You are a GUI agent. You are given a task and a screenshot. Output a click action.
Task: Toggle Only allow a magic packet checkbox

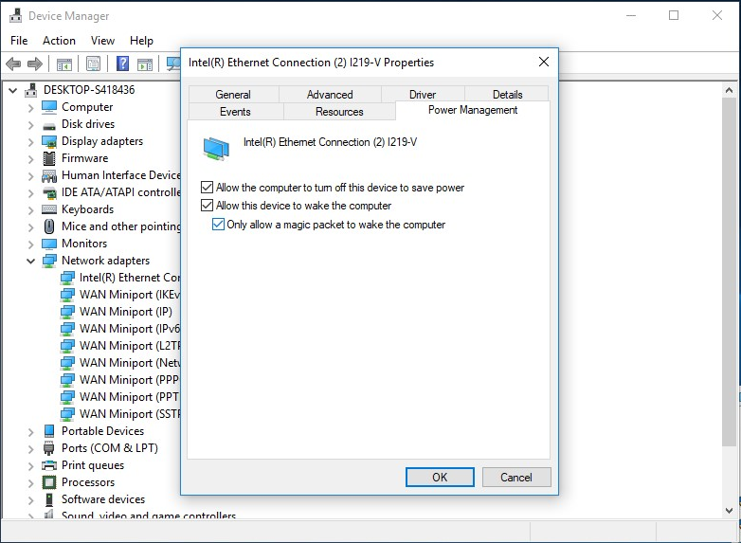pyautogui.click(x=218, y=224)
